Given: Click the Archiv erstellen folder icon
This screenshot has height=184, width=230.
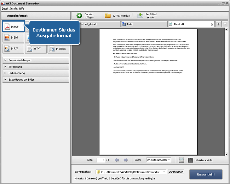Looking at the screenshot, I should pos(108,16).
